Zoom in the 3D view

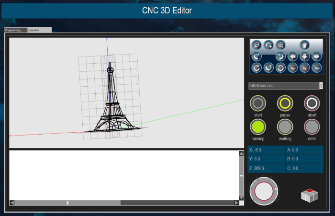pyautogui.click(x=280, y=45)
